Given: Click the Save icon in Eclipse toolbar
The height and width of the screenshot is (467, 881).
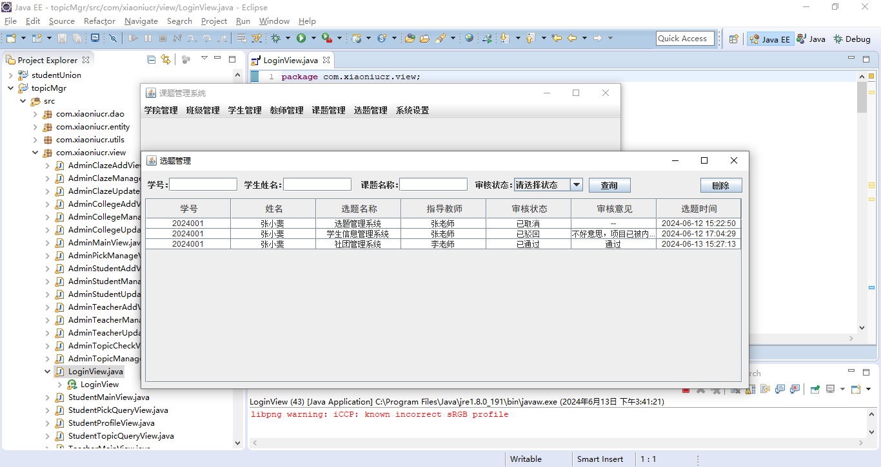Looking at the screenshot, I should (x=63, y=39).
